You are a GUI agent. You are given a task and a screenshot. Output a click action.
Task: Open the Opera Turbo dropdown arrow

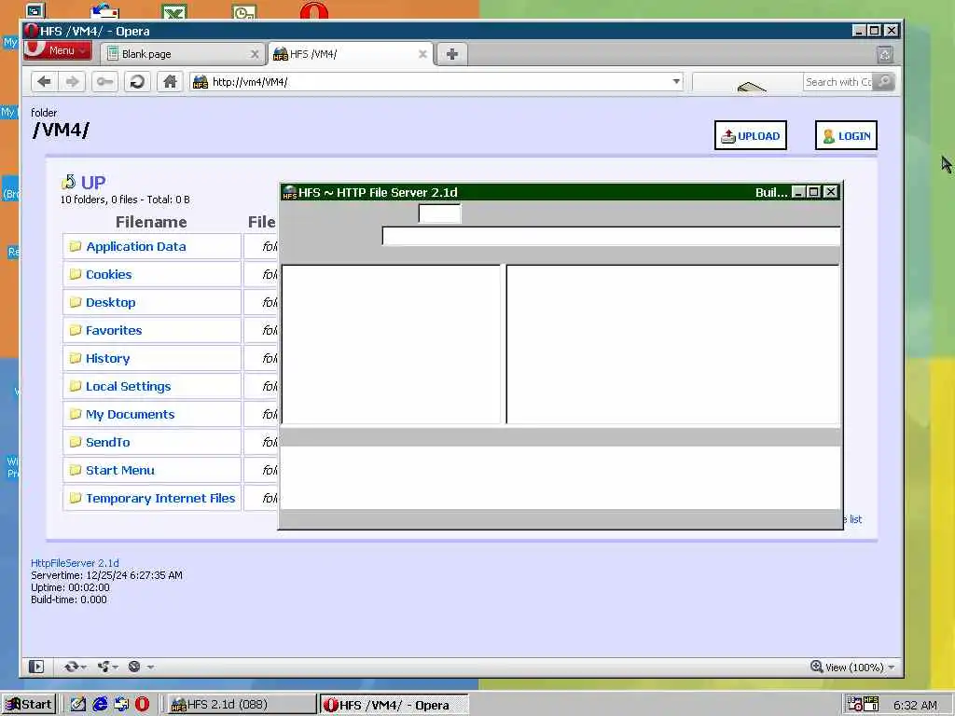pos(150,668)
